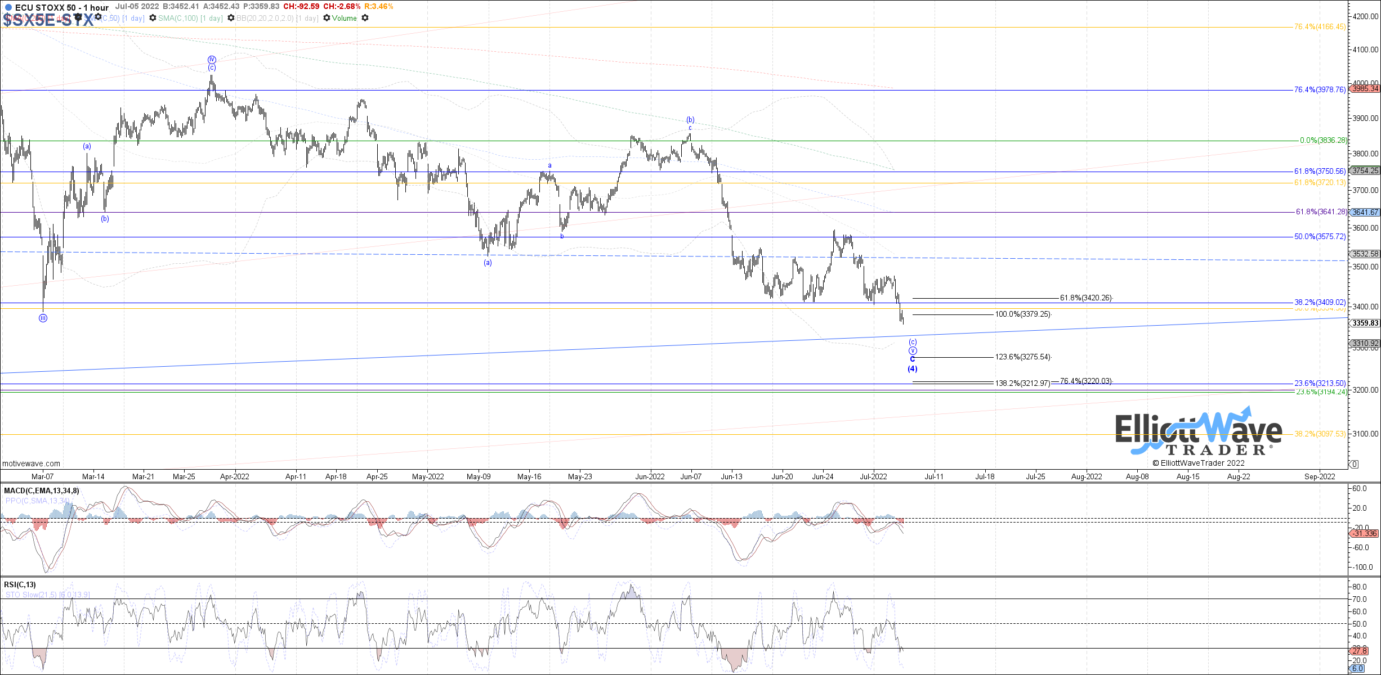Screen dimensions: 1381x675
Task: Click gear icon left of SMA(C,100)
Action: tap(153, 18)
